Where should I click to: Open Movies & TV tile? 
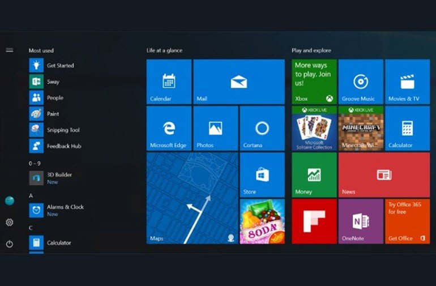407,82
